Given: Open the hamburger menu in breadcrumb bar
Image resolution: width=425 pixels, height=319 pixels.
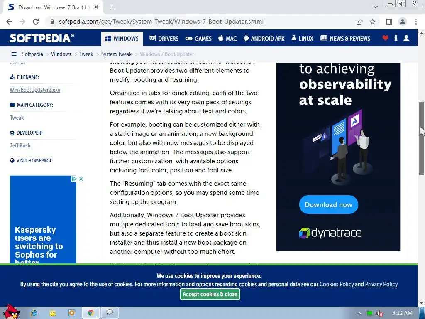Looking at the screenshot, I should 14,54.
